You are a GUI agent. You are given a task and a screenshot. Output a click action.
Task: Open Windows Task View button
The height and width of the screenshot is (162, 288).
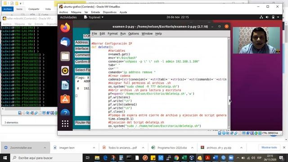(88, 158)
